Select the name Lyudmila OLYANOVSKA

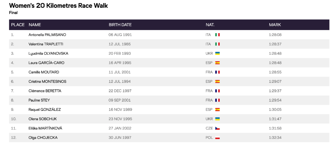tap(48, 53)
